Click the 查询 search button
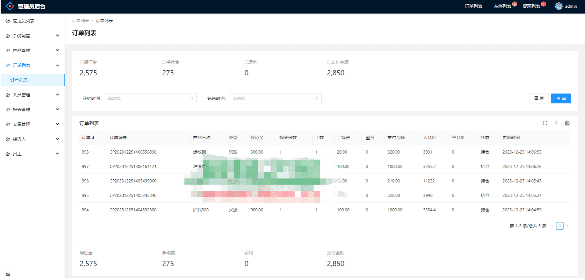The image size is (585, 280). [561, 98]
